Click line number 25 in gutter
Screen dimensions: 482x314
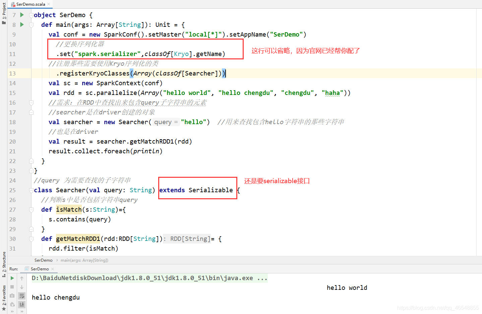tap(12, 190)
